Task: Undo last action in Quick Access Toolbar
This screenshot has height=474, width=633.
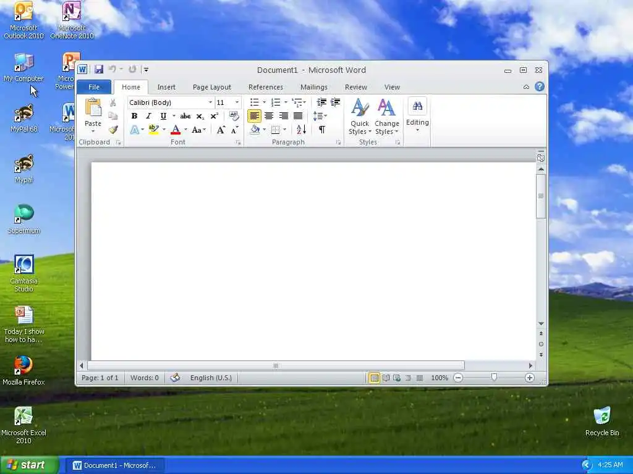Action: (x=113, y=69)
